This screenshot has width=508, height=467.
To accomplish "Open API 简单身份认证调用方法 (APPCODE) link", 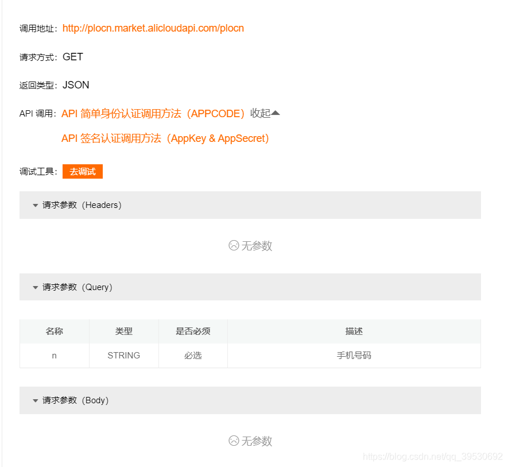I will pos(153,114).
